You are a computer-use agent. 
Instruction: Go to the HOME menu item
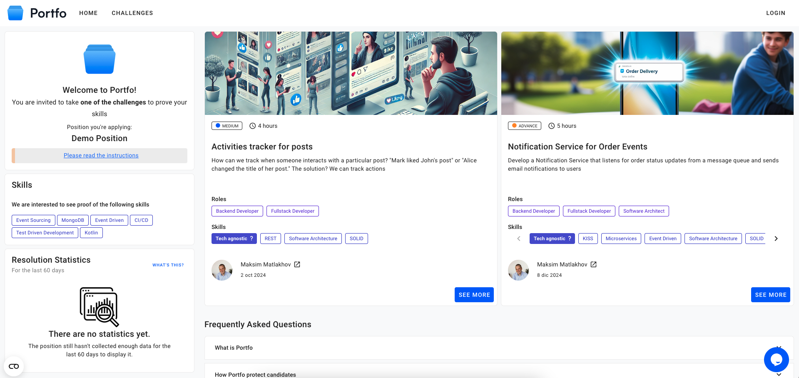pos(88,13)
